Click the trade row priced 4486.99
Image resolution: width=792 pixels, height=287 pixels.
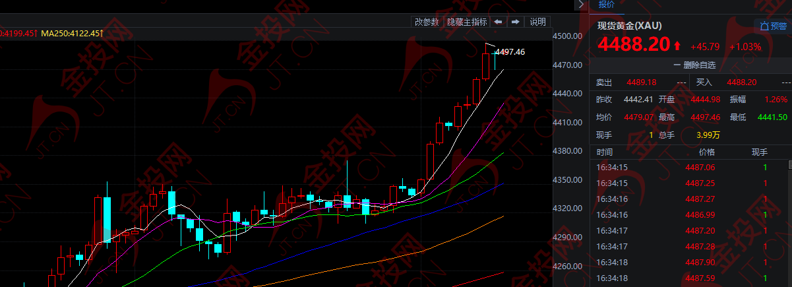click(x=688, y=215)
